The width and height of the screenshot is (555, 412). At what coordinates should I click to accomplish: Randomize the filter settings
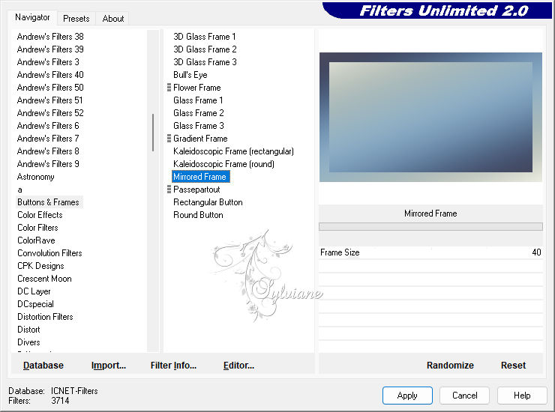450,366
